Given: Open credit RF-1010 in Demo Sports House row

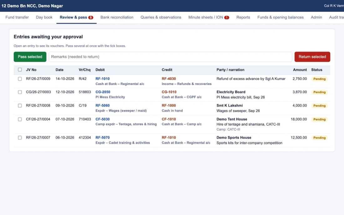Looking at the screenshot, I should tap(169, 137).
